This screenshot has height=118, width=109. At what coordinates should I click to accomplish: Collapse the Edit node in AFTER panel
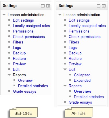tap(65, 69)
